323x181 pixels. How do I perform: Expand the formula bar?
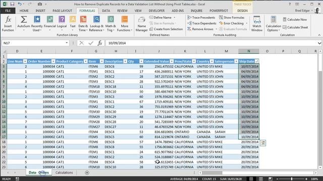pyautogui.click(x=319, y=43)
